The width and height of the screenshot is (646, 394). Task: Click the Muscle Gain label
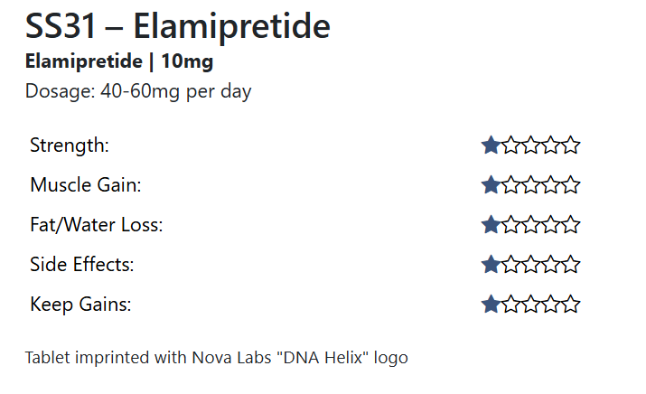[86, 184]
